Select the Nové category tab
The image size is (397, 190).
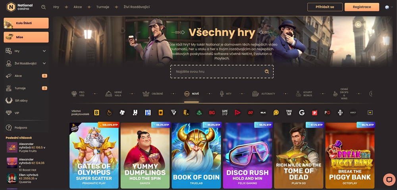(x=191, y=94)
